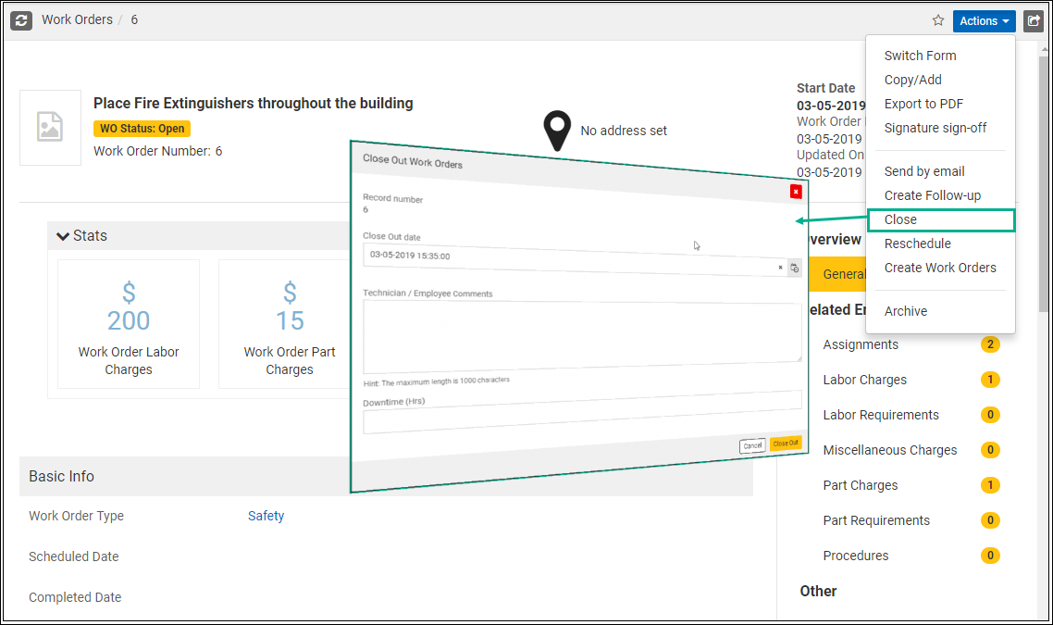Click the favorite star icon
The image size is (1053, 625).
(x=938, y=20)
